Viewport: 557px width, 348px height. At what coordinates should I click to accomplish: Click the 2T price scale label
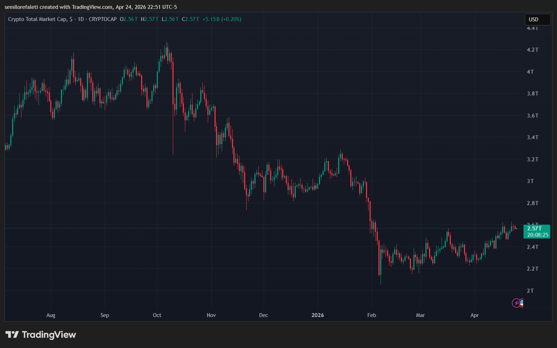(x=530, y=291)
